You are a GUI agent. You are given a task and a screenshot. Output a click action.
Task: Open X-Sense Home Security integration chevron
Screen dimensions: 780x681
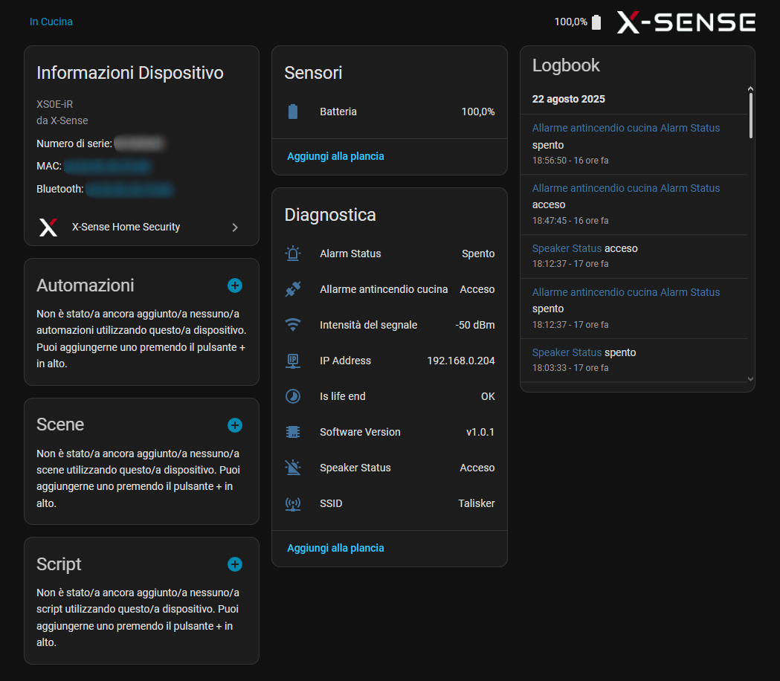click(x=235, y=227)
